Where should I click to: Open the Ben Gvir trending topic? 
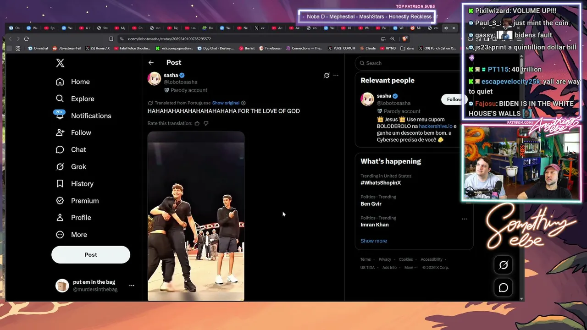click(x=371, y=204)
